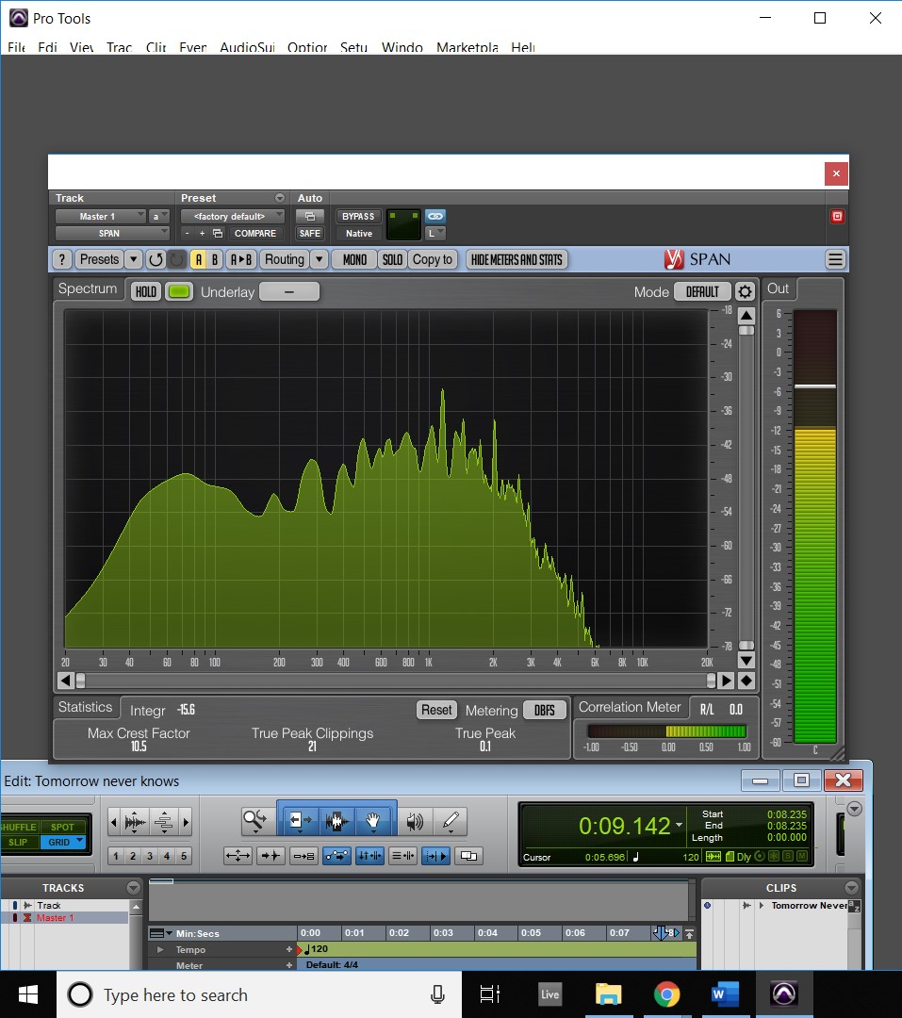Click the spectrum horizontal scrollbar track
The width and height of the screenshot is (902, 1018).
click(396, 680)
